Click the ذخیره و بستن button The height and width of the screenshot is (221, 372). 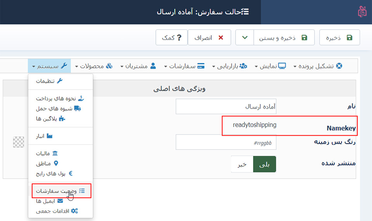(284, 38)
